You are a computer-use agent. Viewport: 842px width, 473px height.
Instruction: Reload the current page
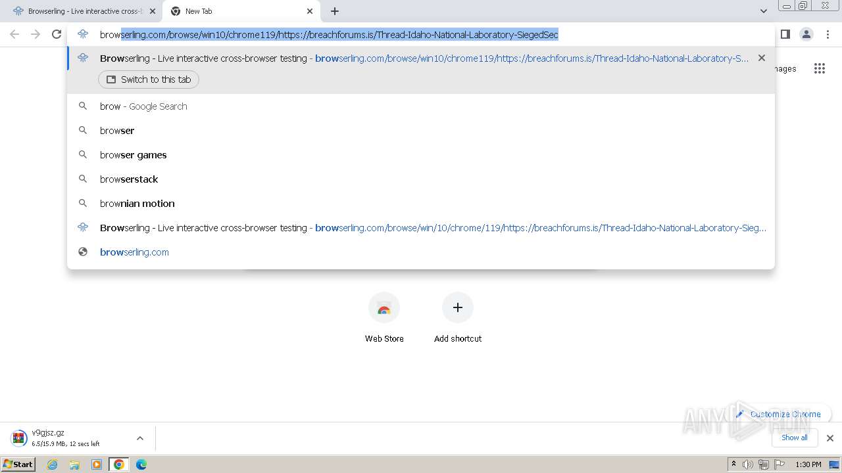pos(57,34)
